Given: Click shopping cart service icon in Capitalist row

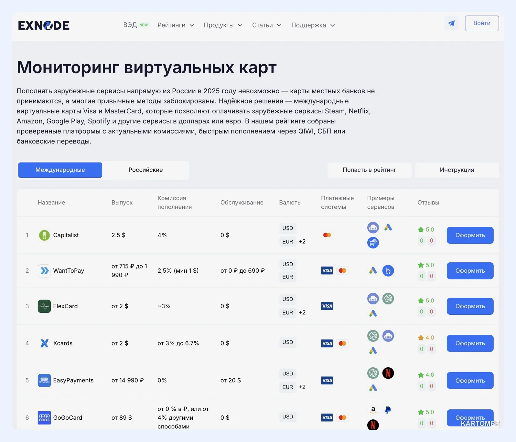Looking at the screenshot, I should click(x=373, y=243).
